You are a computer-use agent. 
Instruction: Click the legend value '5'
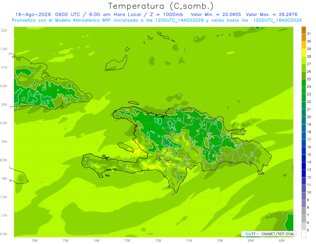(308, 230)
